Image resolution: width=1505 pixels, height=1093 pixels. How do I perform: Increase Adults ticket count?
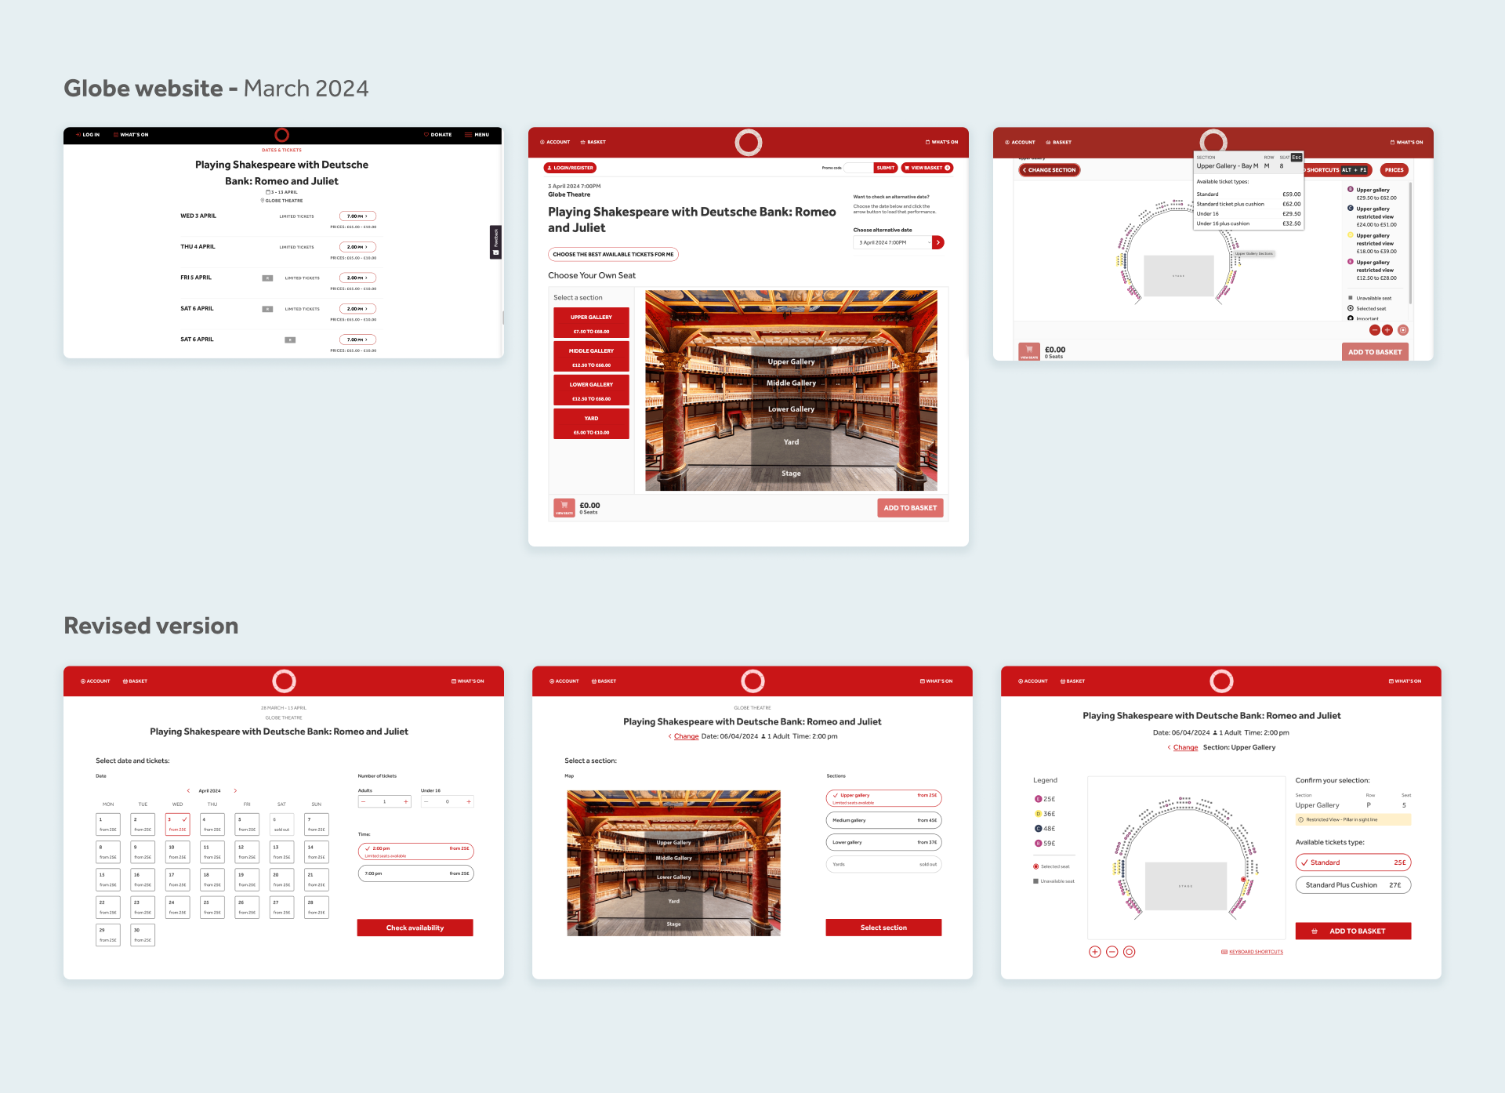point(405,801)
